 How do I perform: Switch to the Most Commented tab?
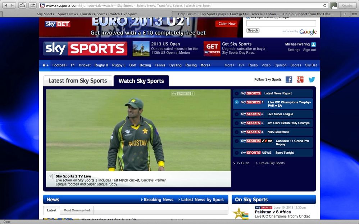77,210
